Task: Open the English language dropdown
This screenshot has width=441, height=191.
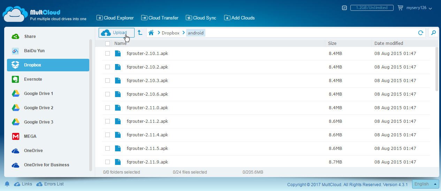Action: pos(425,184)
